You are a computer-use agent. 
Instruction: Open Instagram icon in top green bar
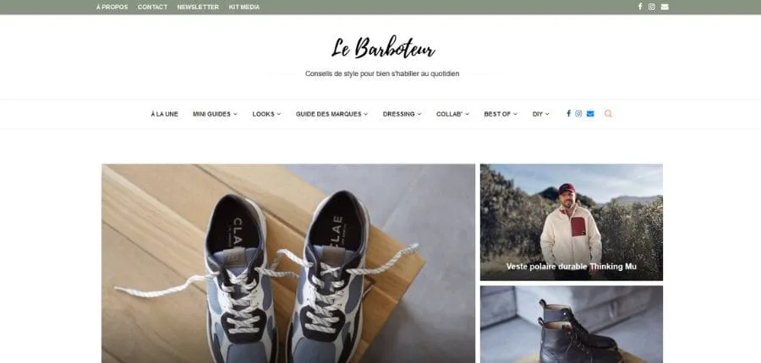click(652, 7)
